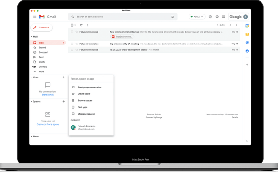The width and height of the screenshot is (278, 176).
Task: Open search filter options icon
Action: [x=172, y=17]
